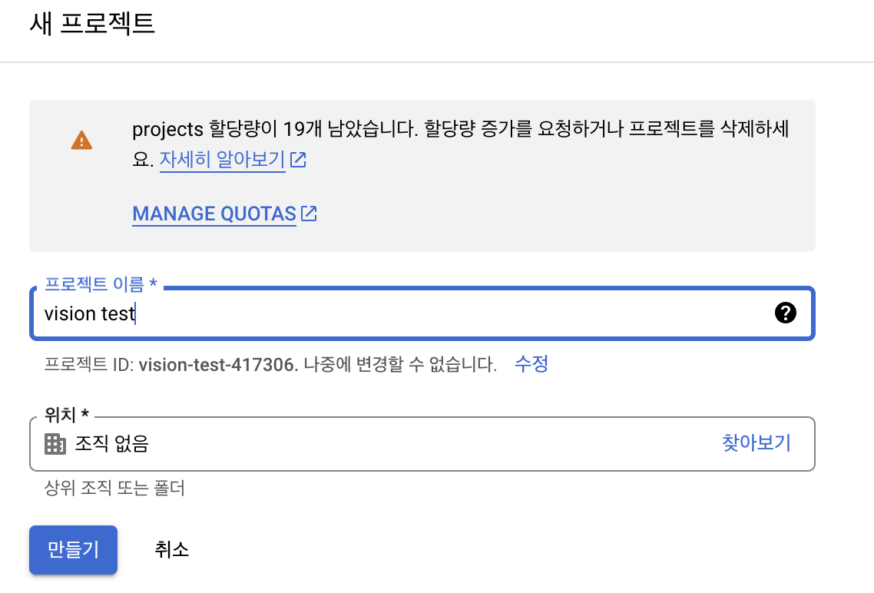Click inside the 프로젝트 이름 input field

coord(384,313)
